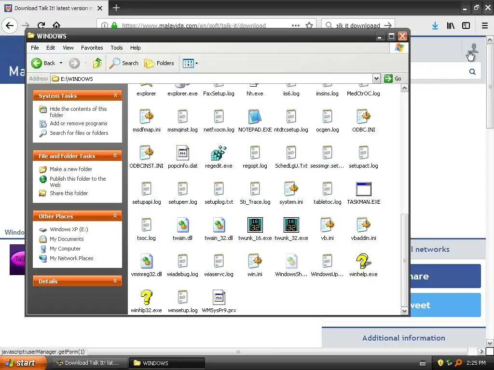Select the win.ini file icon

[x=255, y=261]
